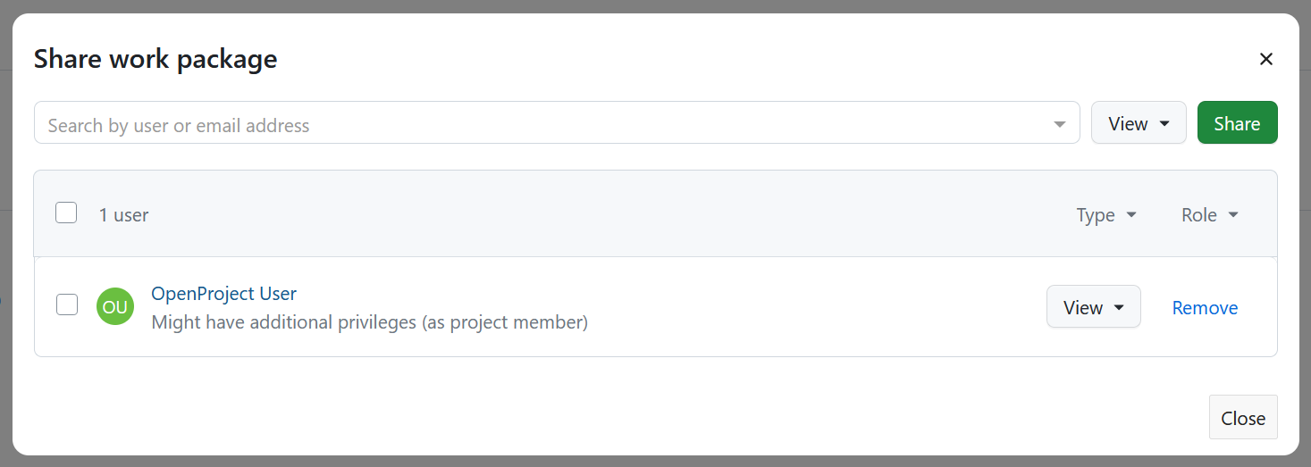Open the Type filter menu
This screenshot has height=467, width=1311.
point(1105,215)
